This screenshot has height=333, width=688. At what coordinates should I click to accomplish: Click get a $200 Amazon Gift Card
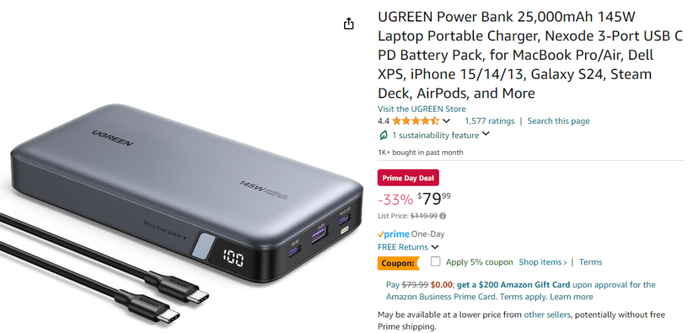coord(514,285)
